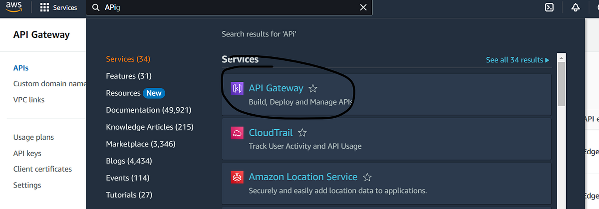Clear the search box with X icon

click(x=363, y=7)
